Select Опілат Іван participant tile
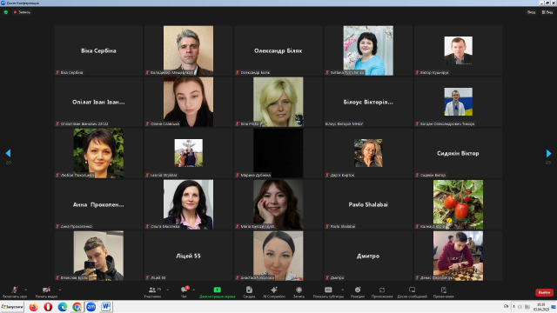The image size is (557, 313). (98, 102)
